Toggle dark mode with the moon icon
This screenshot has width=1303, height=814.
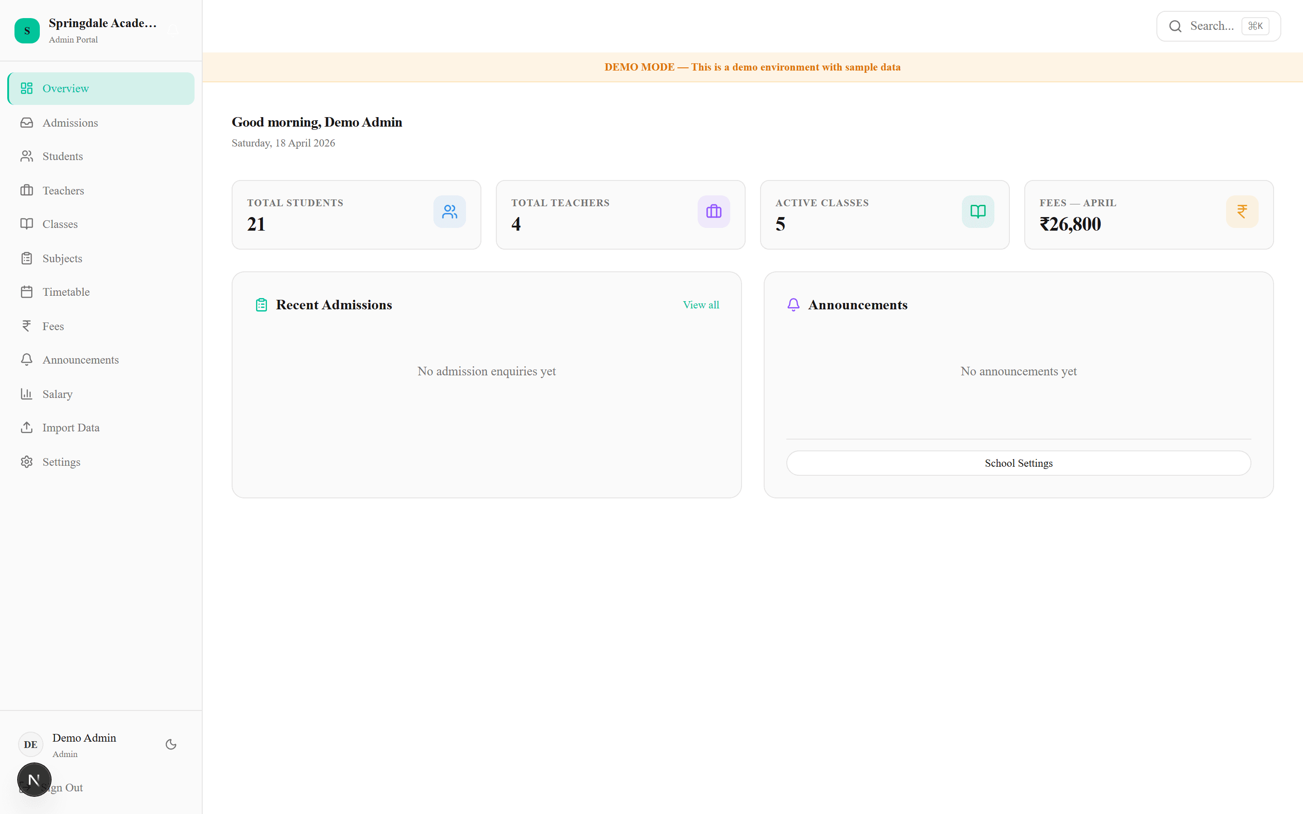(x=171, y=744)
